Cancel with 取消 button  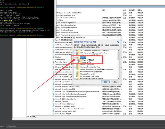click(115, 82)
